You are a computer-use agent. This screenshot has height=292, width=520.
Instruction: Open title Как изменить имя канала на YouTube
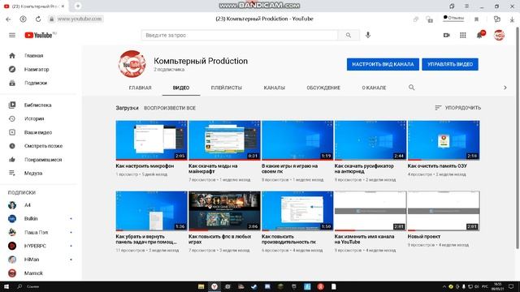[x=365, y=239]
